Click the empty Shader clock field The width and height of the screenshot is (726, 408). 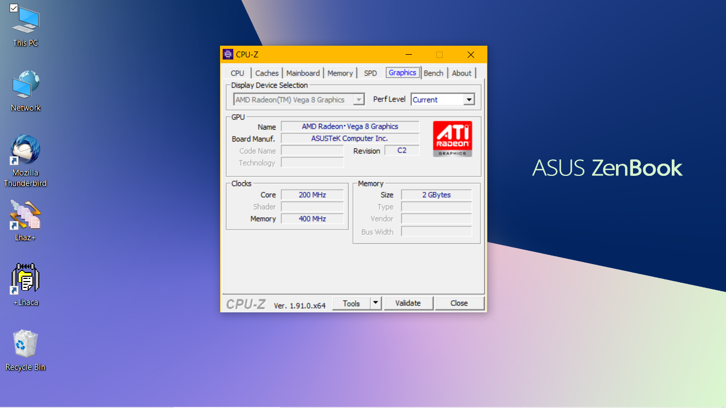tap(313, 207)
